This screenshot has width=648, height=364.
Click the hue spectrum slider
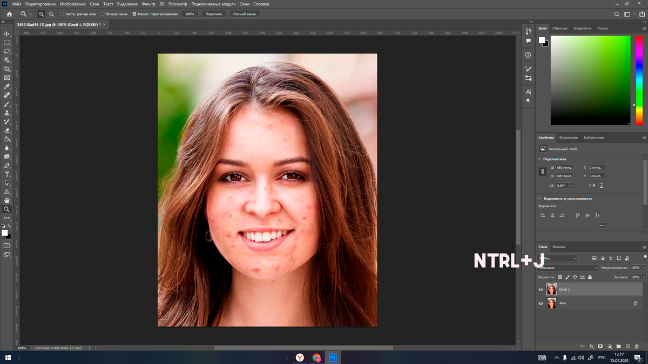pos(639,80)
